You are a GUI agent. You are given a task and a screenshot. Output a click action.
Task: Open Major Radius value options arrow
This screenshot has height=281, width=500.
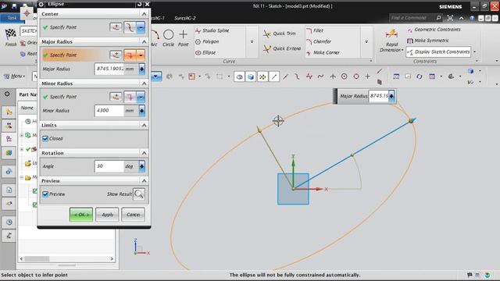point(142,69)
